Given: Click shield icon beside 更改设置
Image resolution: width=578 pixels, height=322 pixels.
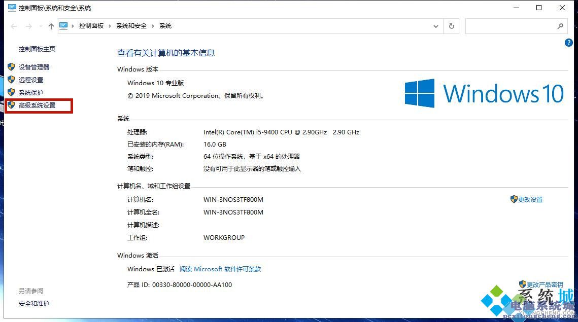Looking at the screenshot, I should click(x=514, y=199).
